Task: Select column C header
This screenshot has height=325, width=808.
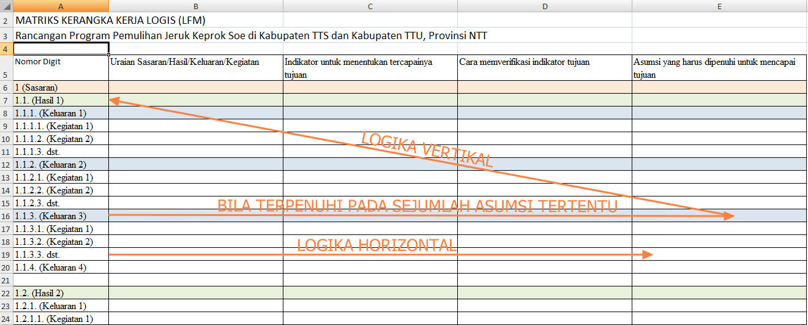Action: [x=370, y=6]
